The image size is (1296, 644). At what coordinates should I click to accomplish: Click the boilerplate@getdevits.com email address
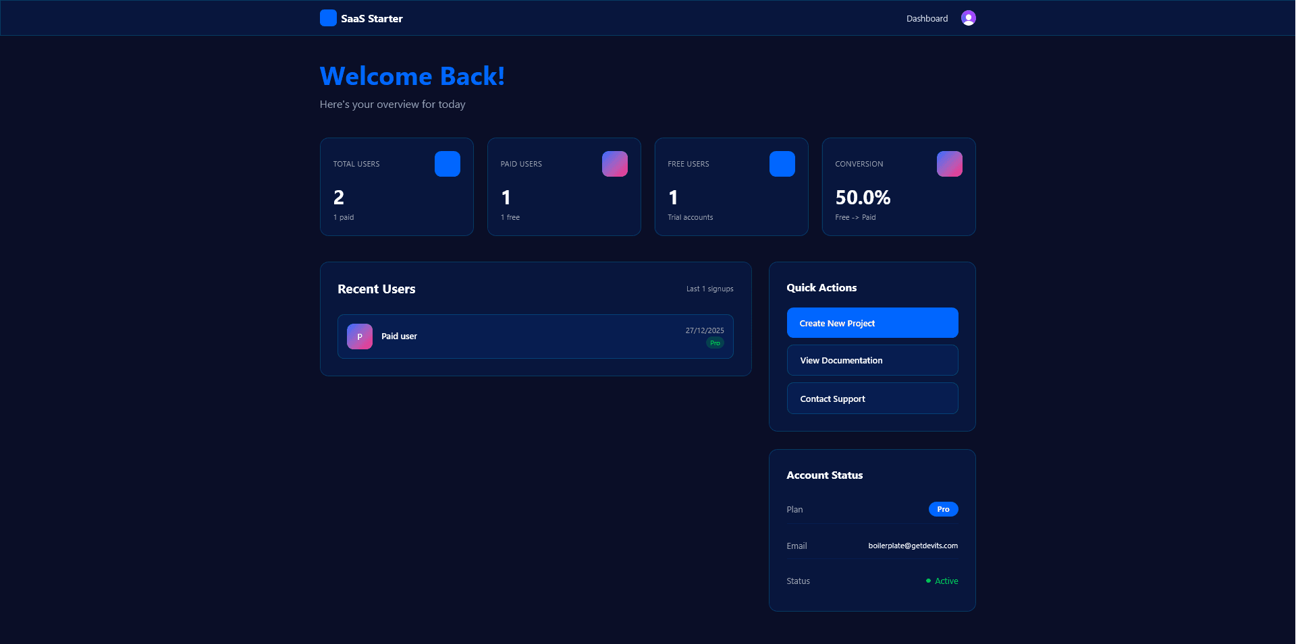click(913, 546)
